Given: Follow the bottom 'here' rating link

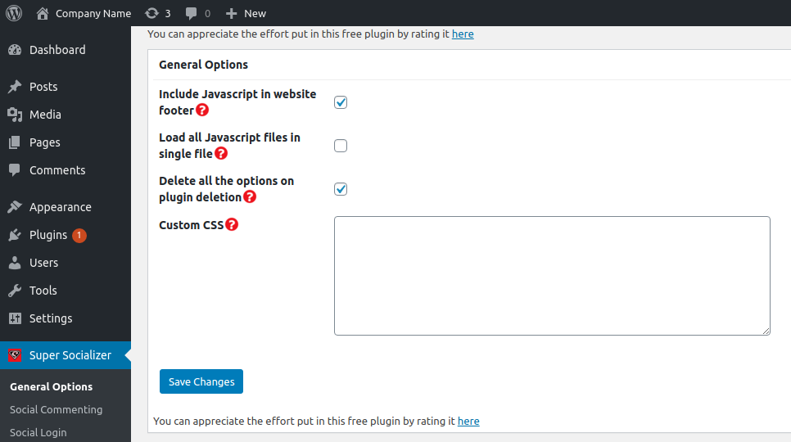Looking at the screenshot, I should pyautogui.click(x=468, y=421).
